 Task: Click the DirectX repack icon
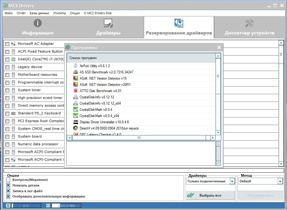(75, 128)
